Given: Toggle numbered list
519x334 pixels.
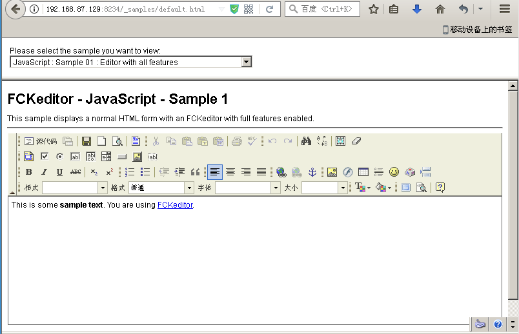Looking at the screenshot, I should coord(130,172).
